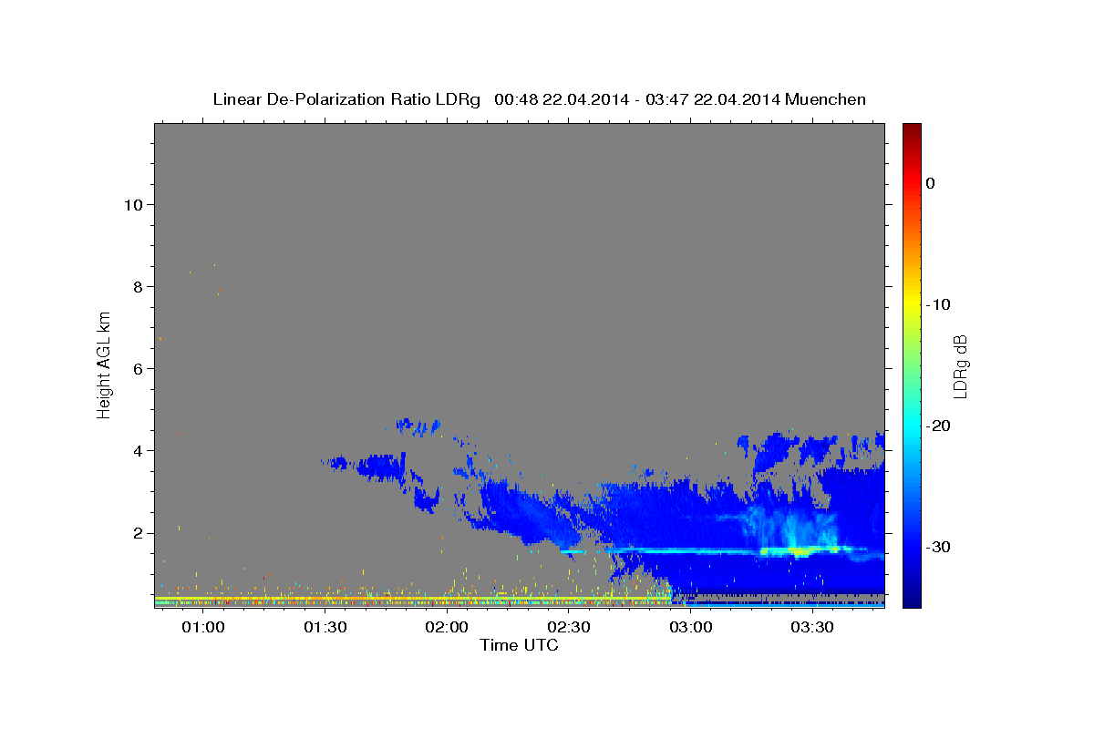Click the 03:00 time tick label
This screenshot has height=729, width=1094.
click(x=691, y=628)
